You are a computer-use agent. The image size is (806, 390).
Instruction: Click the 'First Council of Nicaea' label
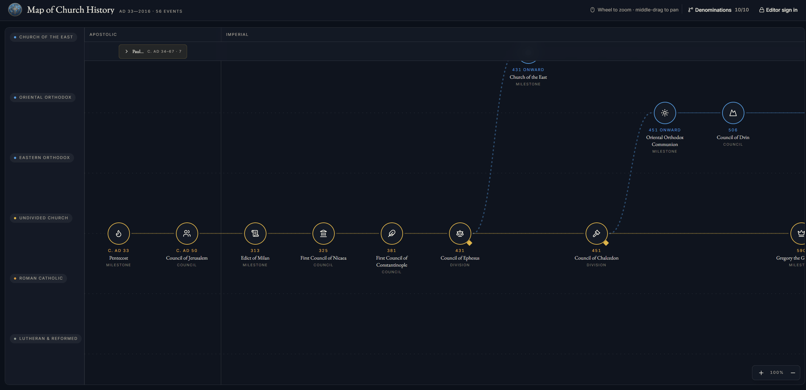pos(323,258)
